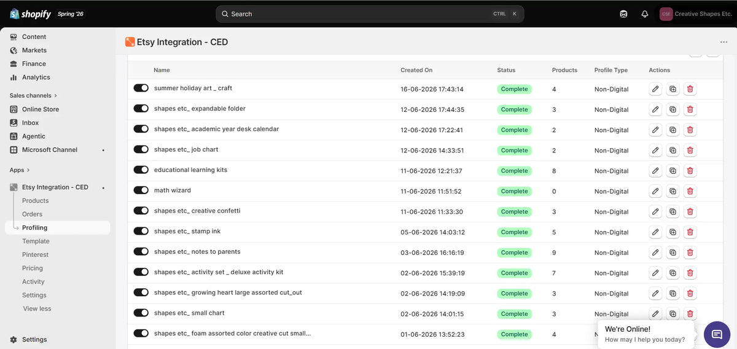The image size is (737, 349).
Task: Open the We're Online chat popup
Action: 645,334
